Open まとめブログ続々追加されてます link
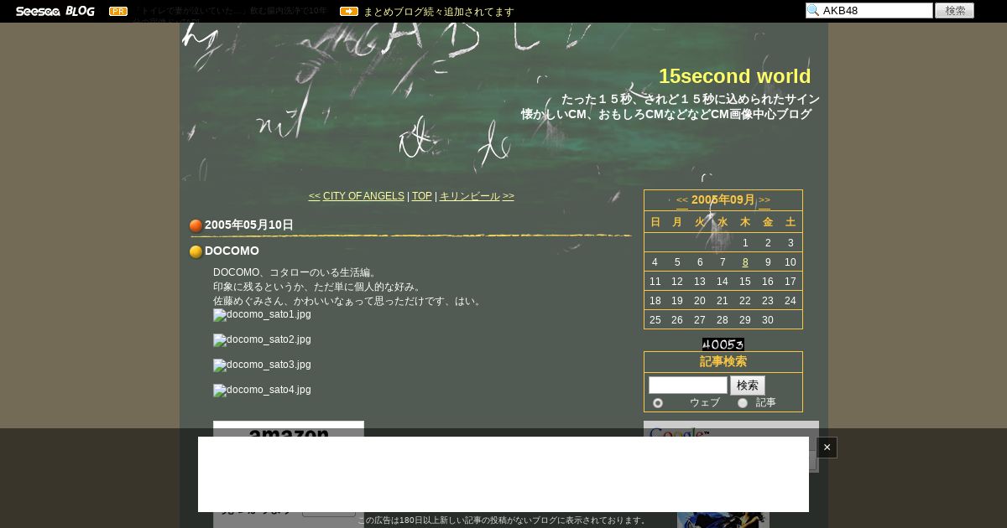 coord(439,12)
